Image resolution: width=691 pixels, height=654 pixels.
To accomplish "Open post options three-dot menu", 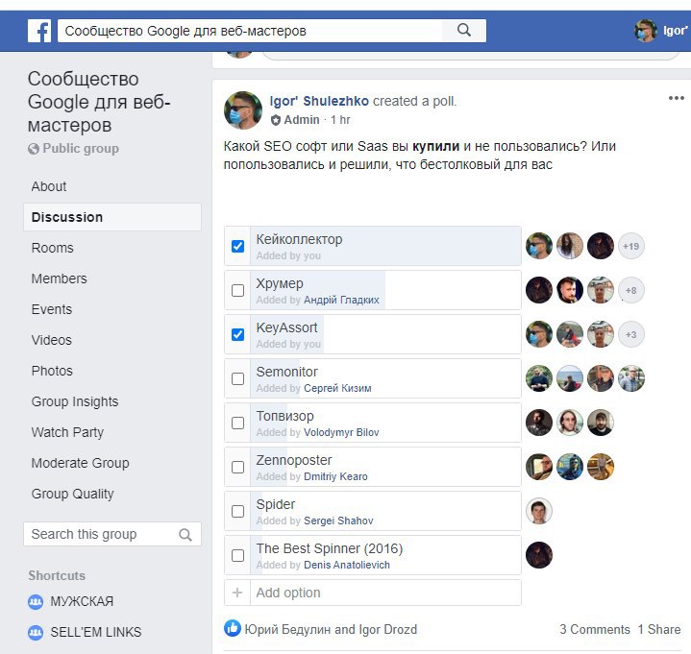I will tap(676, 98).
